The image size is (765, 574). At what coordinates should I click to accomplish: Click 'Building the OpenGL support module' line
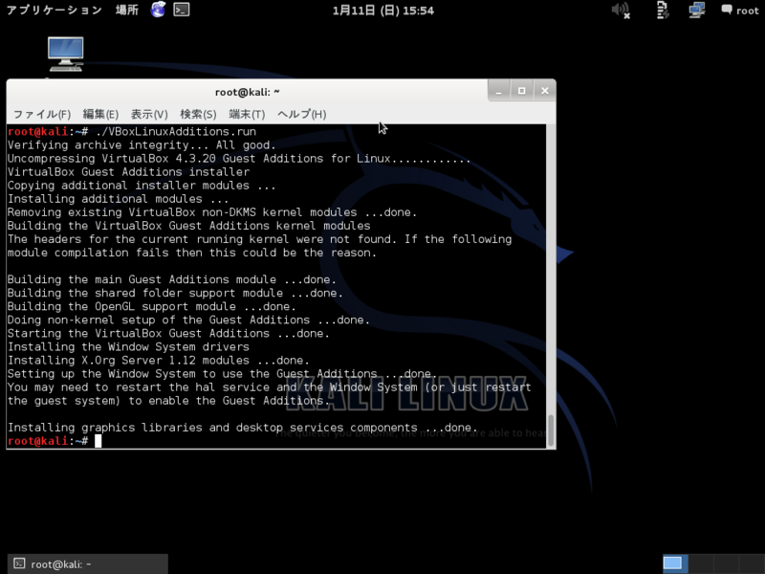[152, 306]
